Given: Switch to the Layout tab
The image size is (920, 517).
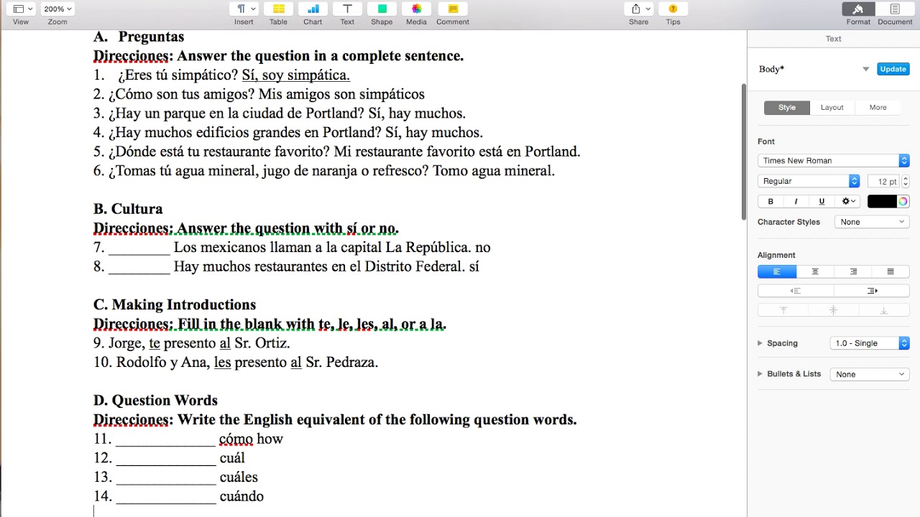Looking at the screenshot, I should [x=832, y=108].
